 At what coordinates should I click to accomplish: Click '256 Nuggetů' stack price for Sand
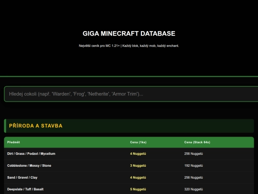193,178
